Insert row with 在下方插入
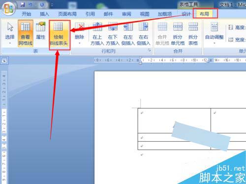The height and width of the screenshot is (184, 246). (113, 33)
